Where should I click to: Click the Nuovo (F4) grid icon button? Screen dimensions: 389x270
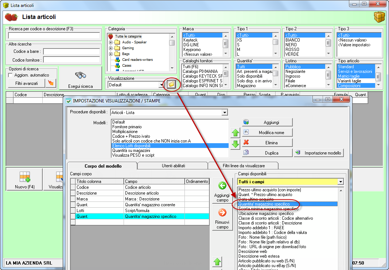pyautogui.click(x=24, y=180)
